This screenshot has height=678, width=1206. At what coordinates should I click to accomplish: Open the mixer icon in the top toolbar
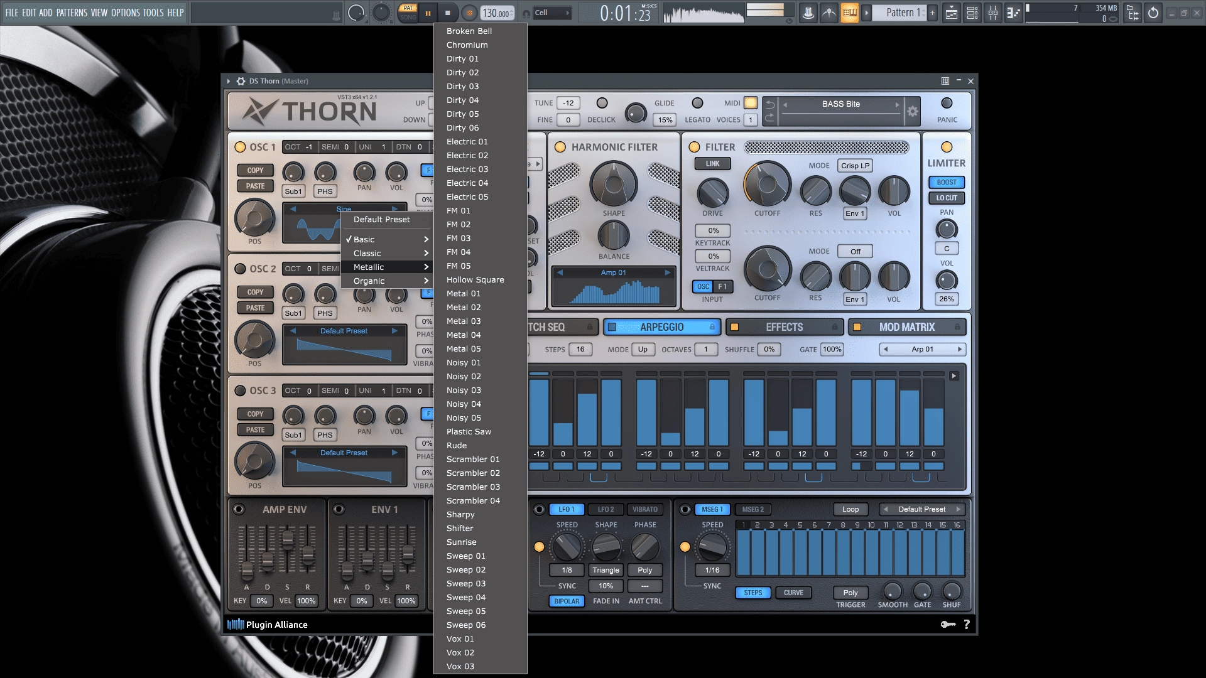click(x=993, y=13)
